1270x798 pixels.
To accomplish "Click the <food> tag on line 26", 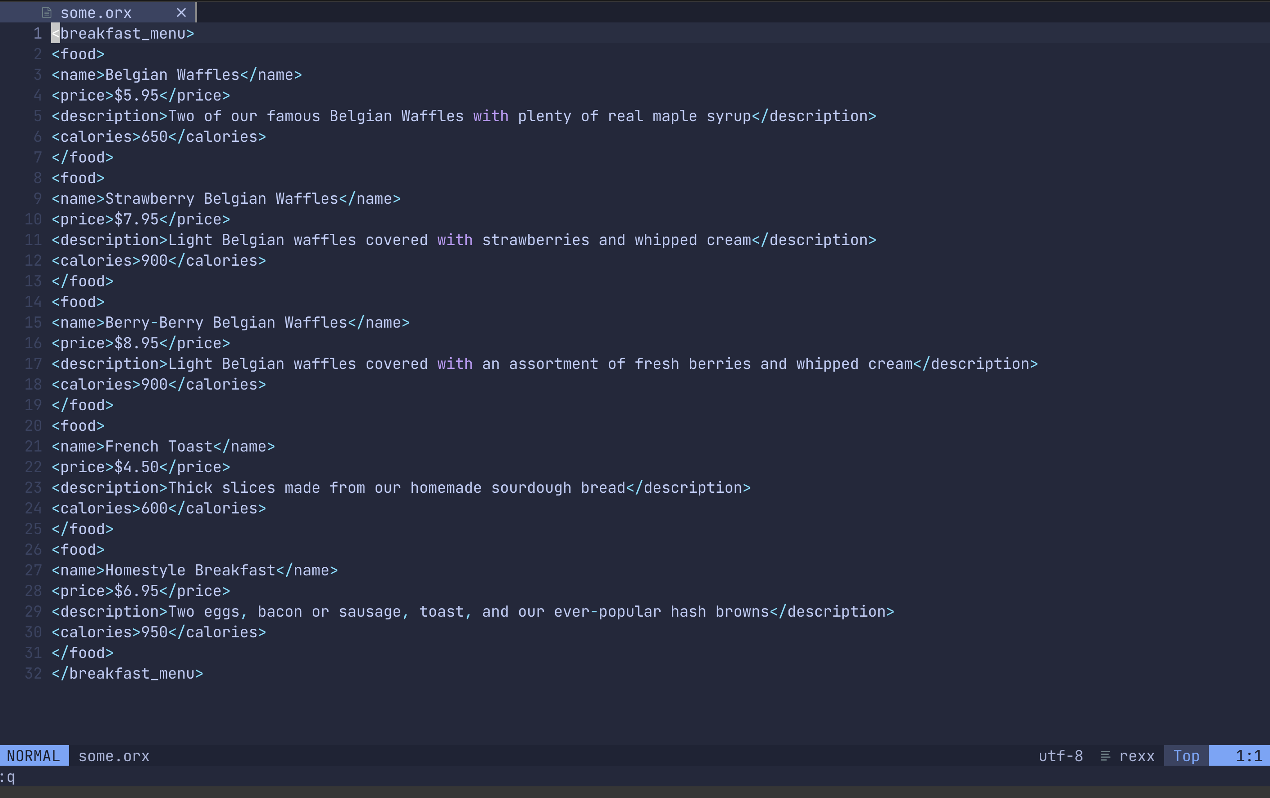I will click(78, 549).
